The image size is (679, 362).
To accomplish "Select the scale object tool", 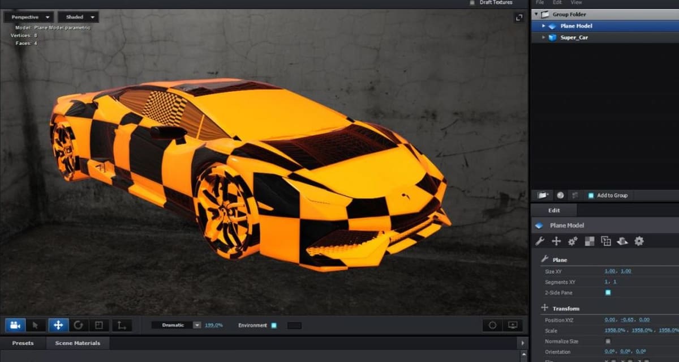I will click(99, 325).
